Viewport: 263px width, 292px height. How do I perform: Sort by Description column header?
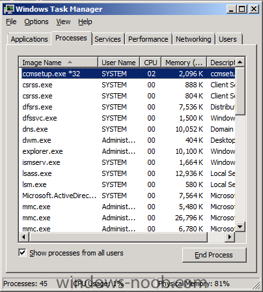221,63
